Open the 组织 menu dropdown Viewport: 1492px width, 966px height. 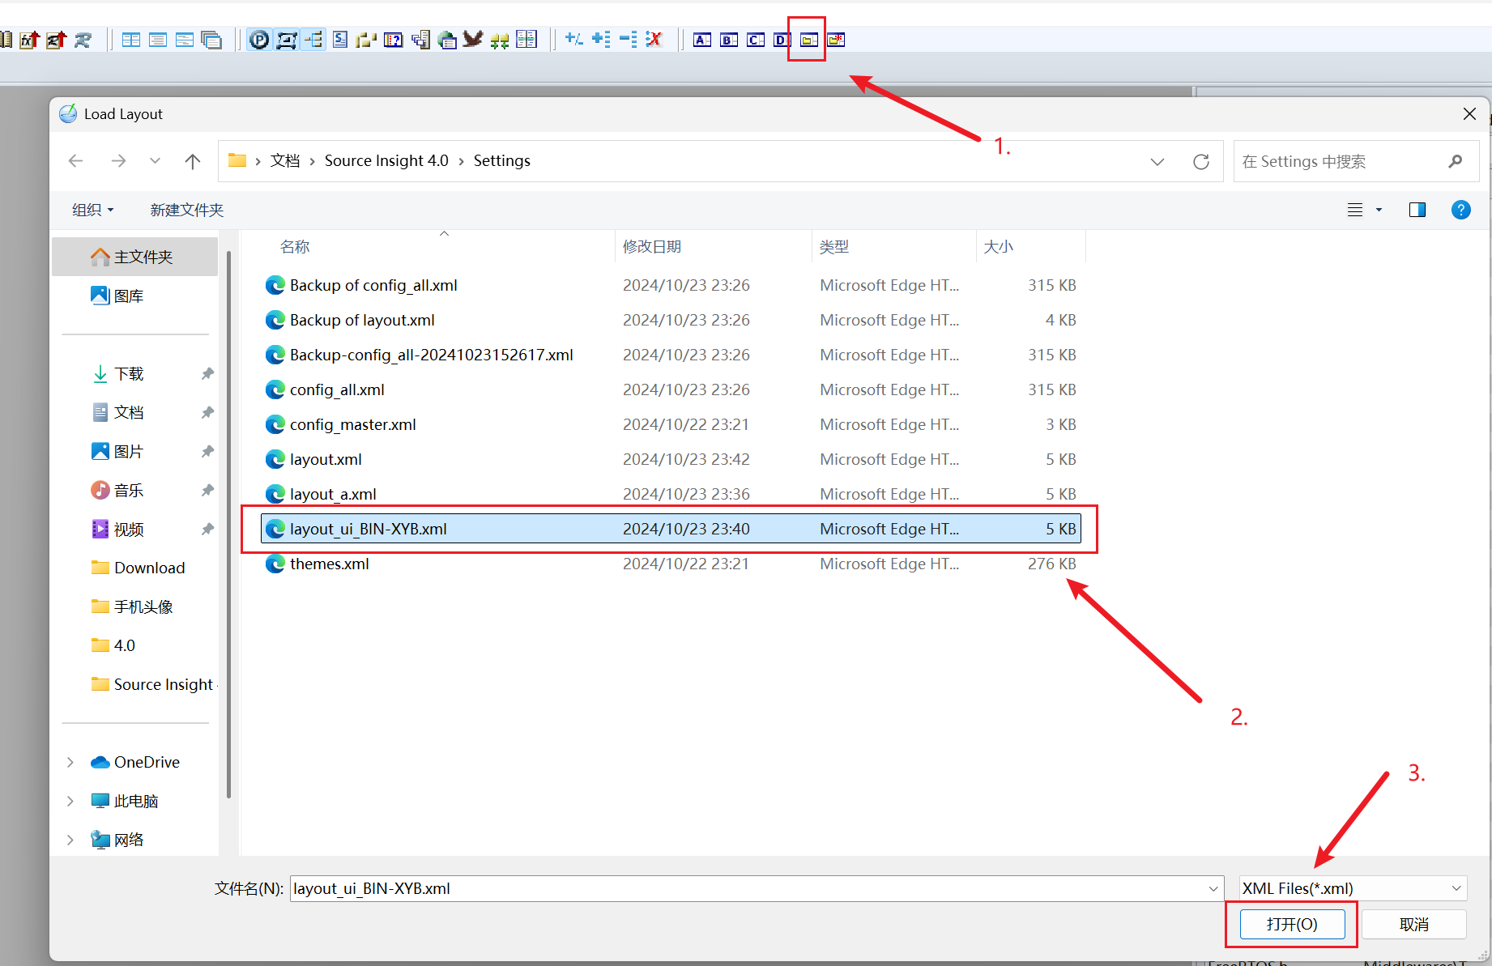[93, 211]
